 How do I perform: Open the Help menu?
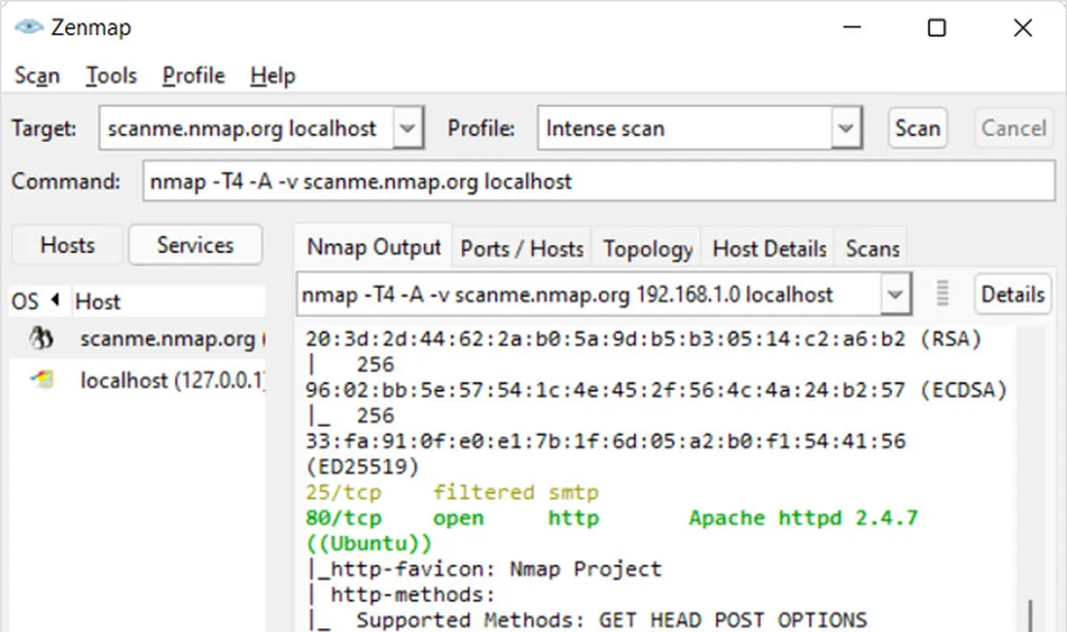click(x=272, y=76)
